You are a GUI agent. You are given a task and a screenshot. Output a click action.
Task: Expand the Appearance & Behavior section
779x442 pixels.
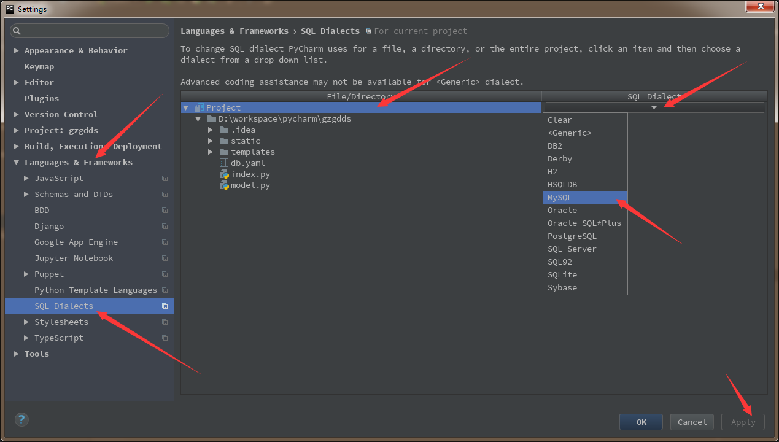pos(17,51)
